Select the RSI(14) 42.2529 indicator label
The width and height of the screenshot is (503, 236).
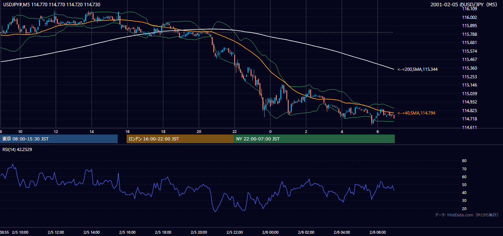[x=17, y=149]
